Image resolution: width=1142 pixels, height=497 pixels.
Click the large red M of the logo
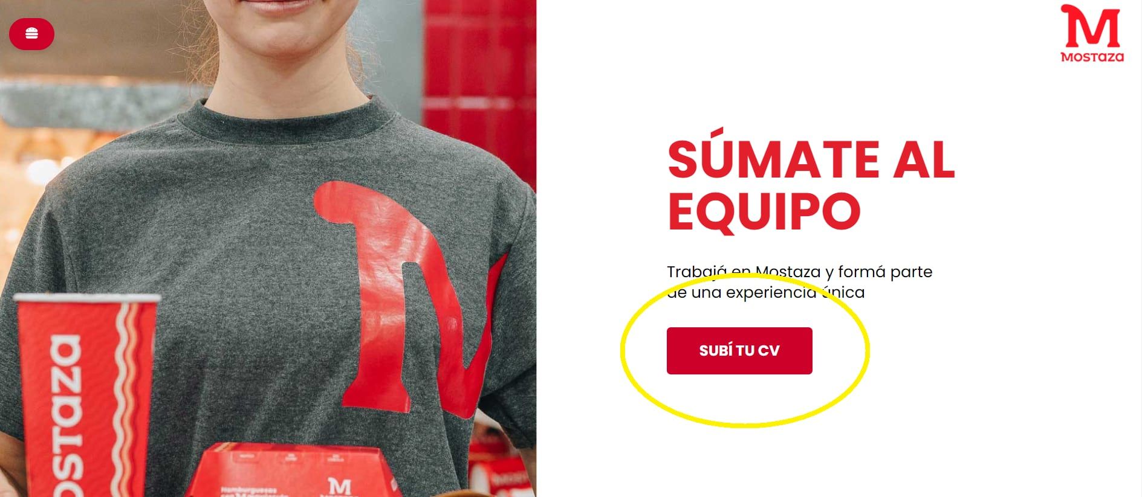pyautogui.click(x=1092, y=26)
